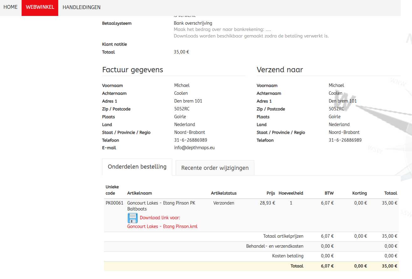Click the Artikelstatus column header
The image size is (412, 279).
click(224, 193)
